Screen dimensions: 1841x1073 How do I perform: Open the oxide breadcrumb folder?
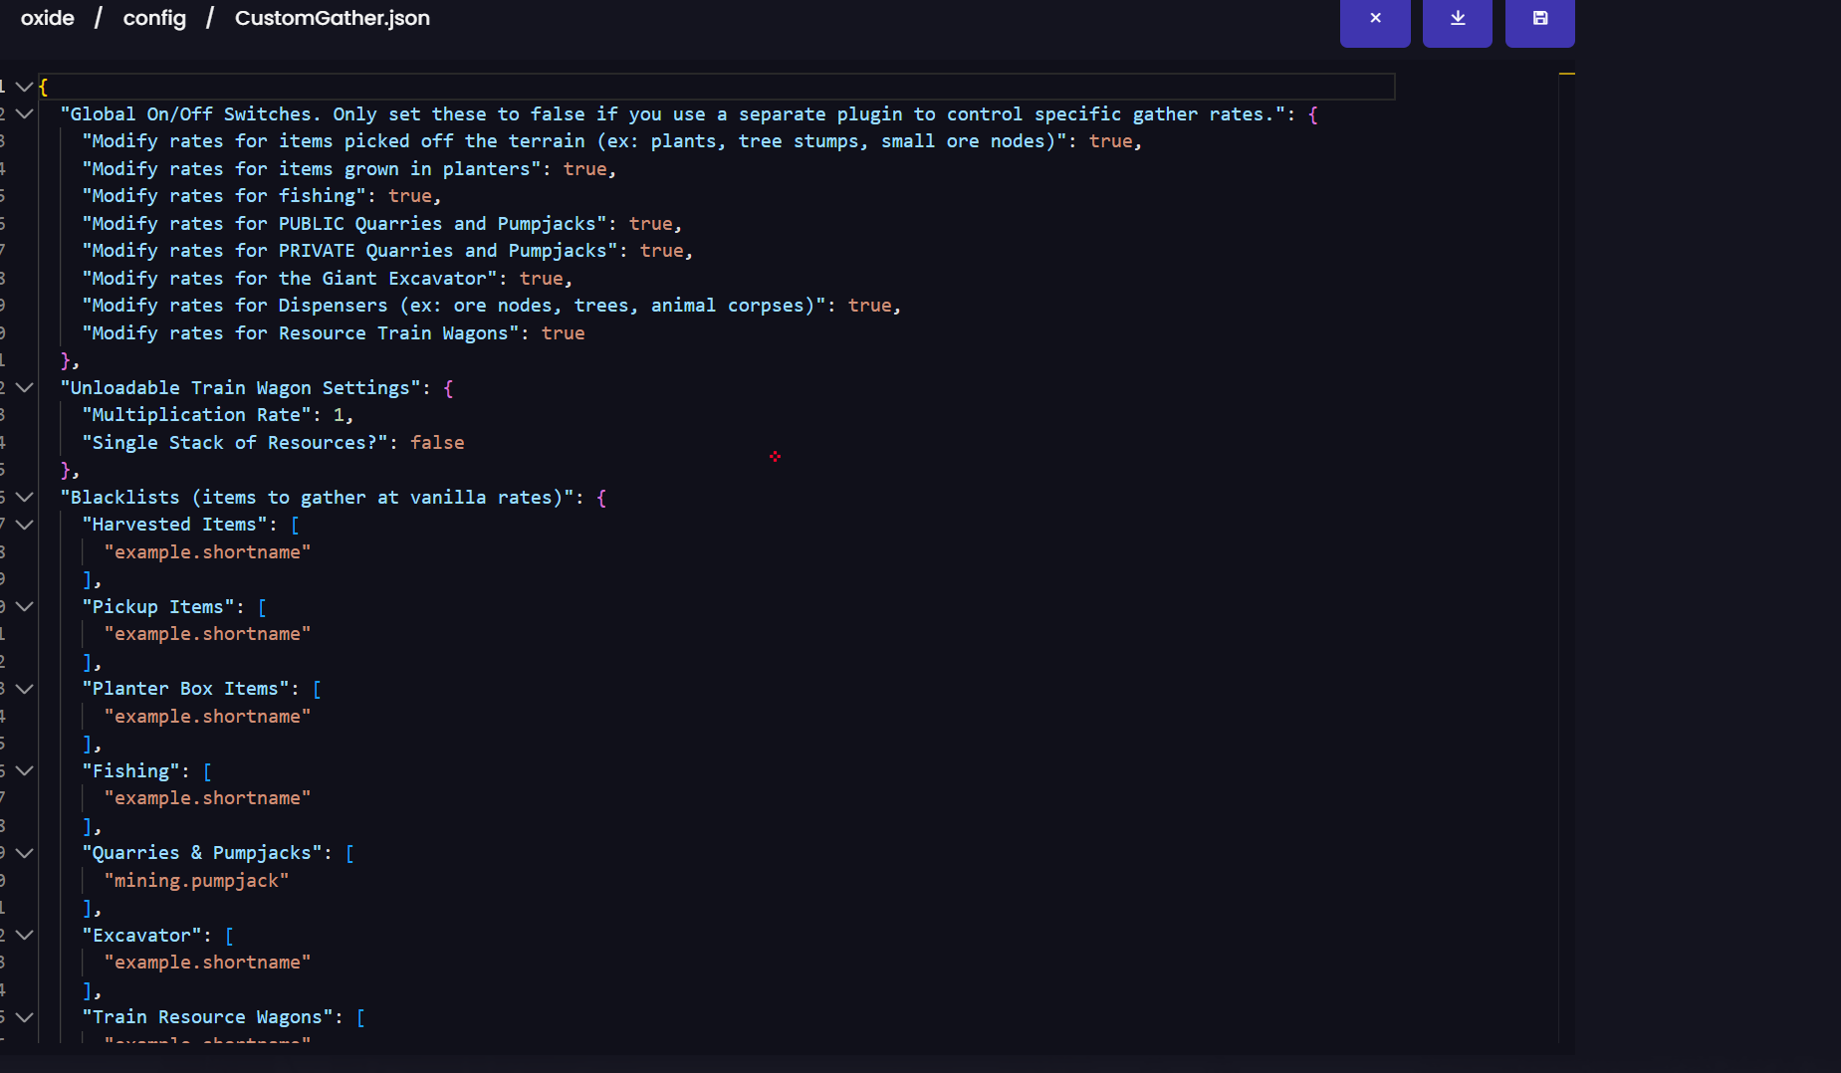tap(48, 18)
